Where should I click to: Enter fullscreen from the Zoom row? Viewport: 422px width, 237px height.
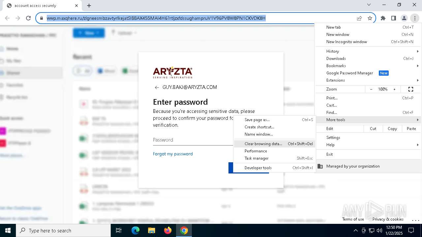tap(411, 89)
